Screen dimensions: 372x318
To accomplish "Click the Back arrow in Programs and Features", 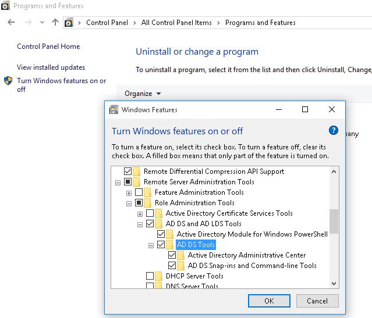I will click(x=11, y=23).
